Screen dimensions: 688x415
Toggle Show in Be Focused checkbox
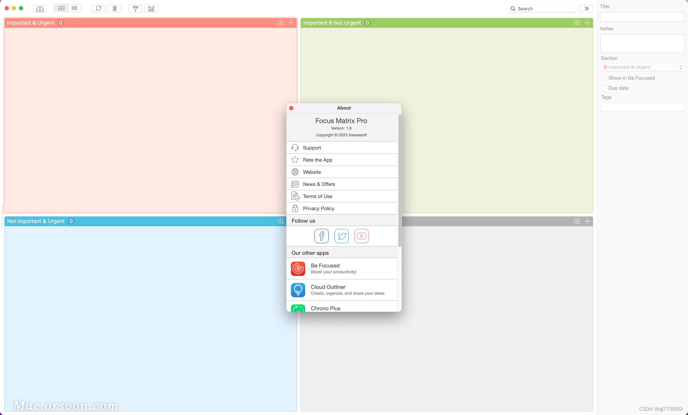[604, 78]
